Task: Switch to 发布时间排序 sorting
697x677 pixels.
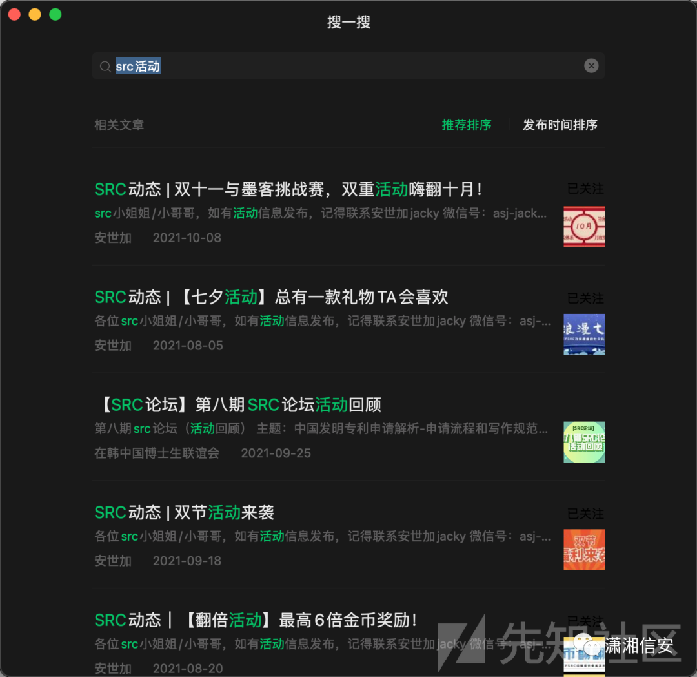Action: [x=560, y=125]
